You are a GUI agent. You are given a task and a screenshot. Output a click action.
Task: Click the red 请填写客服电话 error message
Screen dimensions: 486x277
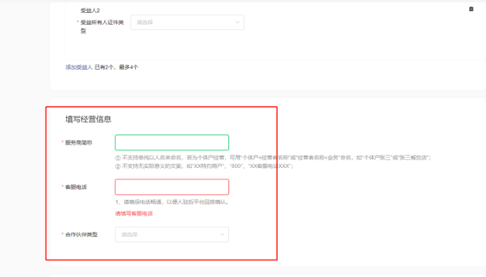point(133,214)
